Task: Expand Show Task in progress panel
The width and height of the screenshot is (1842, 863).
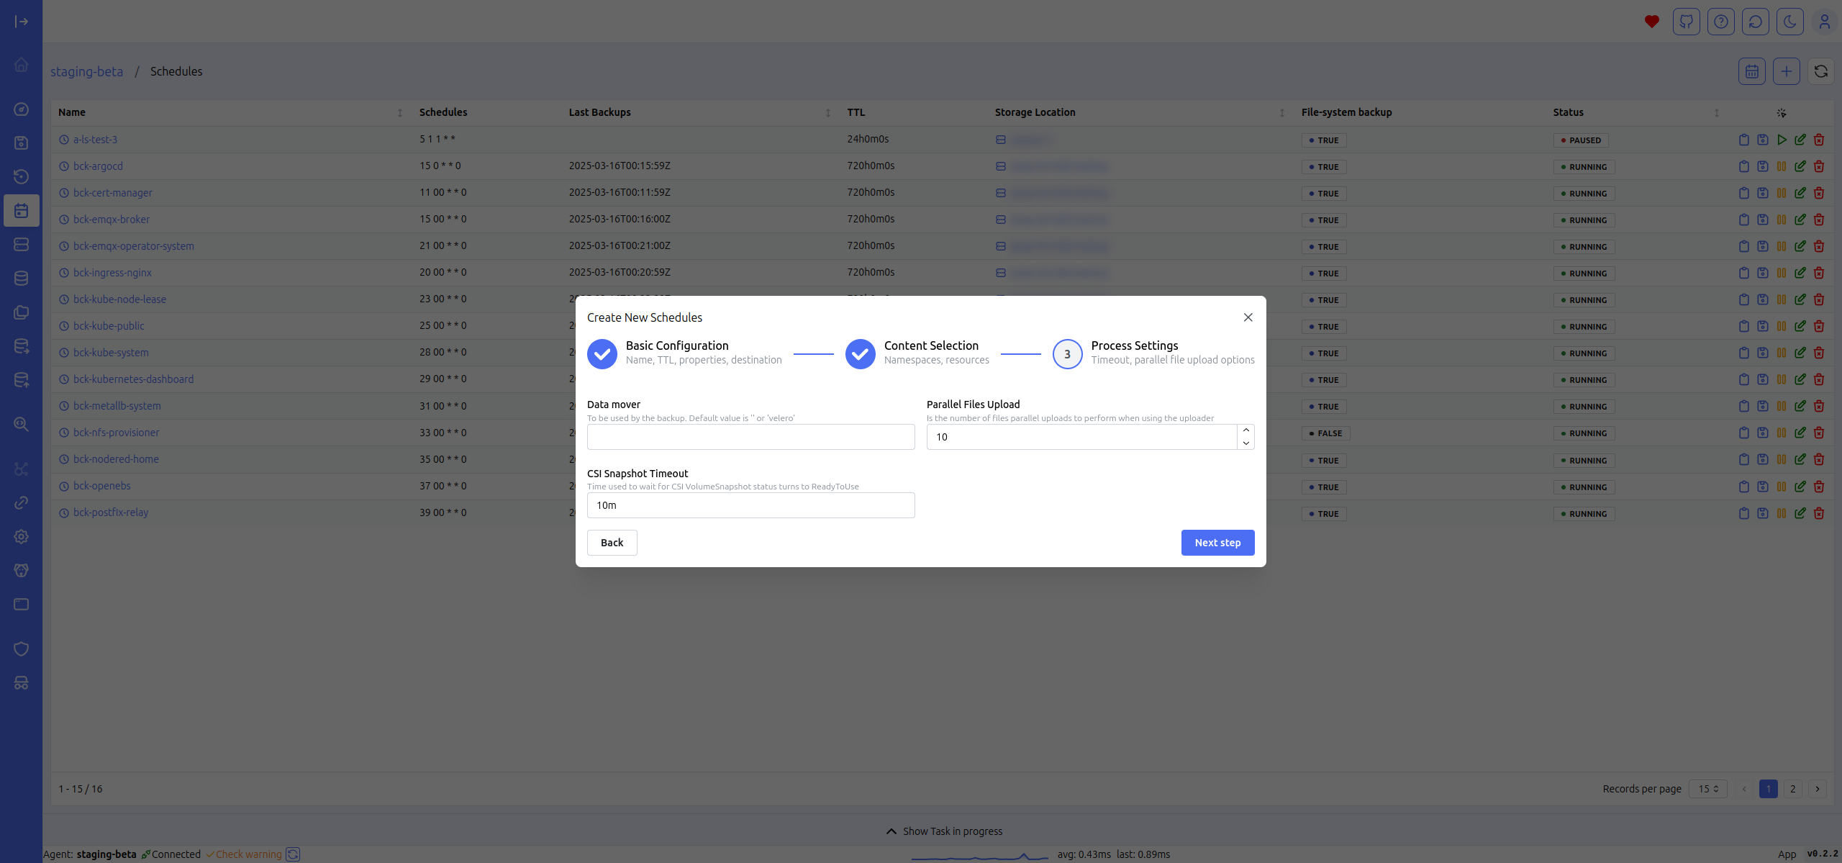Action: point(943,831)
